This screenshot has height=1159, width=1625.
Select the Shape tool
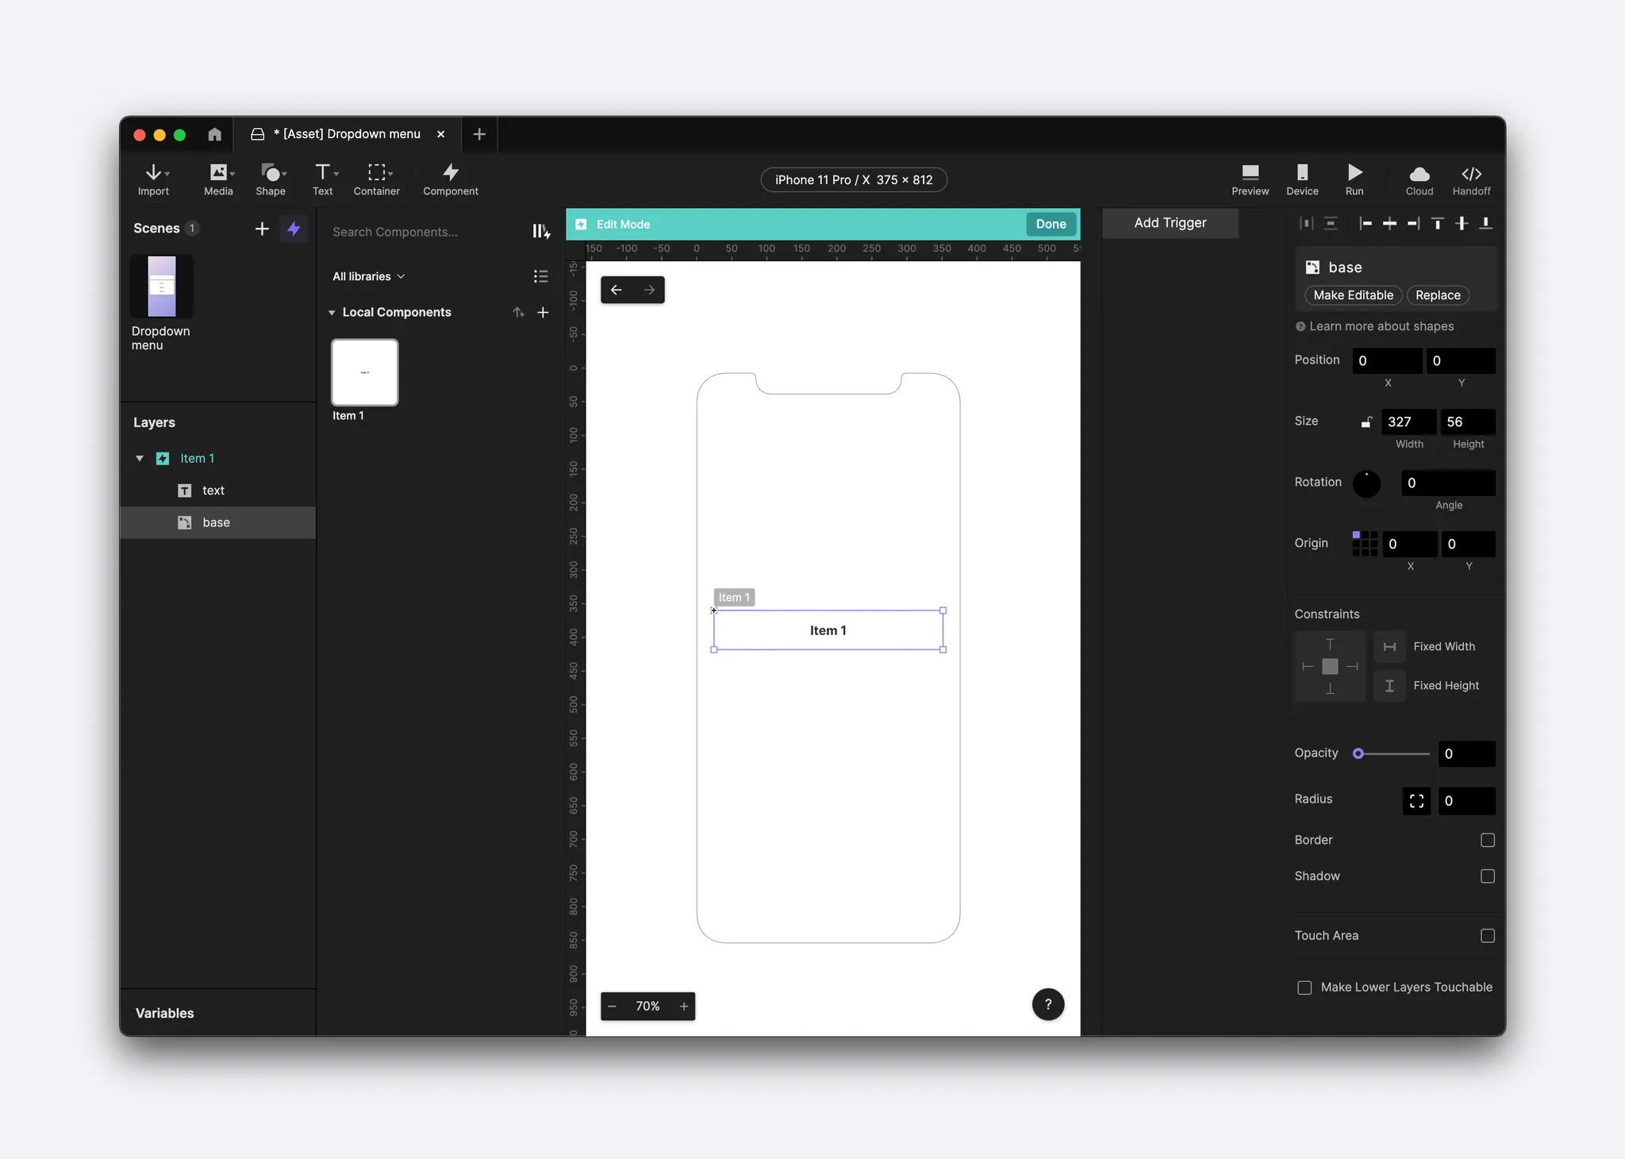(270, 178)
